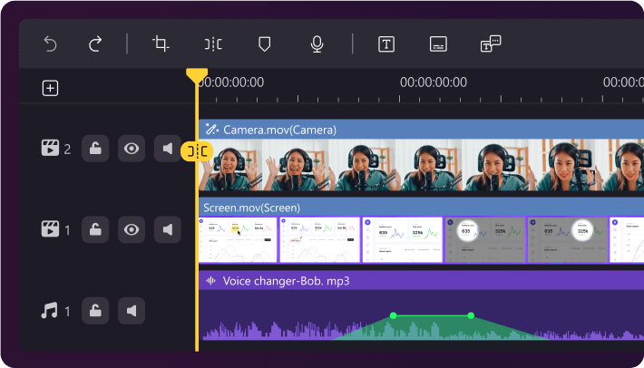Viewport: 644px width, 368px height.
Task: Click the yellow split button on playhead
Action: point(196,150)
